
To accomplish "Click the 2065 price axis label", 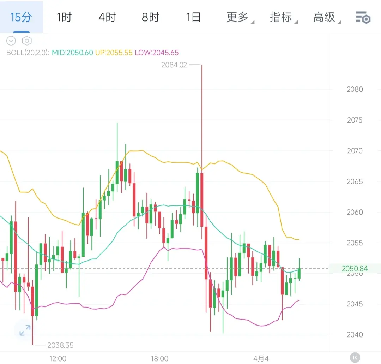I will [355, 181].
